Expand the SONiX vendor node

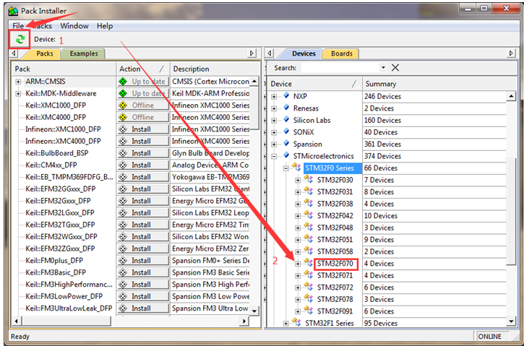(x=275, y=133)
